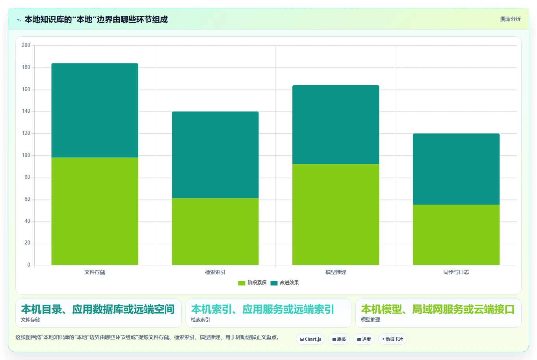The width and height of the screenshot is (537, 360).
Task: Click the description text below the cards
Action: 147,337
